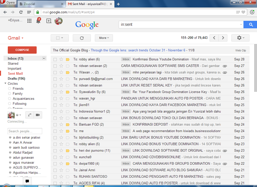The height and width of the screenshot is (187, 257).
Task: Select the heri dwi purnomo message checkbox
Action: (x=55, y=151)
